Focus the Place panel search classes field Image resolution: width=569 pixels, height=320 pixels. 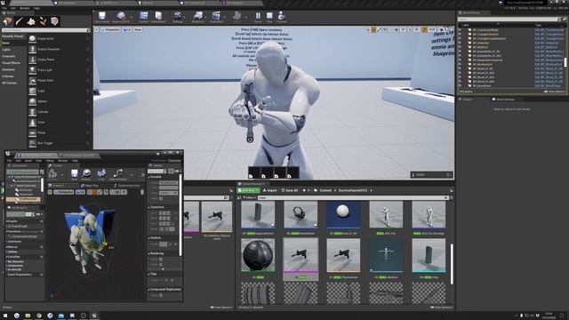[46, 30]
